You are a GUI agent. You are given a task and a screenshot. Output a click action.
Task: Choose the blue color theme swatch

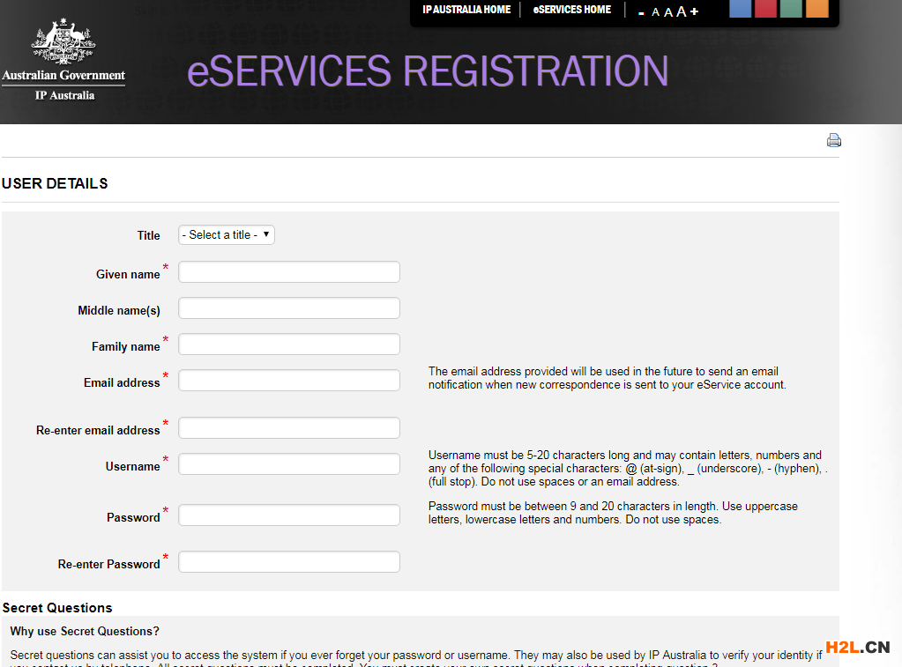click(x=740, y=9)
